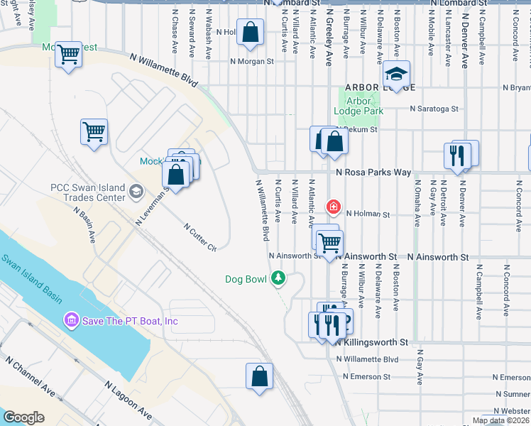531x426 pixels.
Task: Select the N Saratoga St label
Action: tap(434, 109)
